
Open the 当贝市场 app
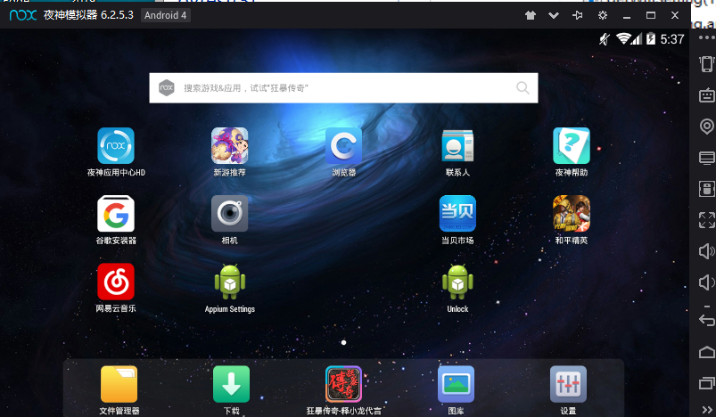tap(457, 214)
